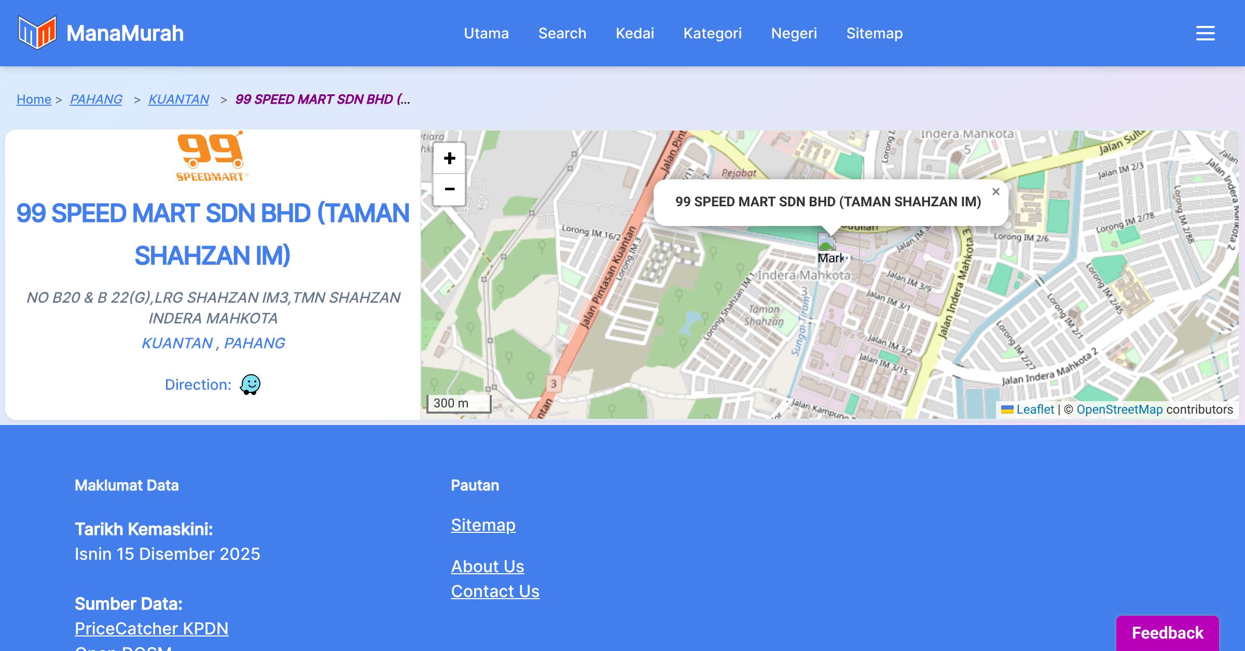Select Kategori in the navigation
The height and width of the screenshot is (651, 1245).
[712, 33]
